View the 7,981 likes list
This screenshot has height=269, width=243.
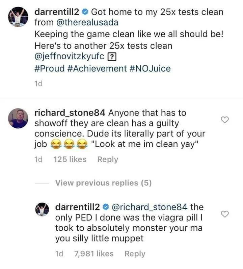tap(94, 253)
